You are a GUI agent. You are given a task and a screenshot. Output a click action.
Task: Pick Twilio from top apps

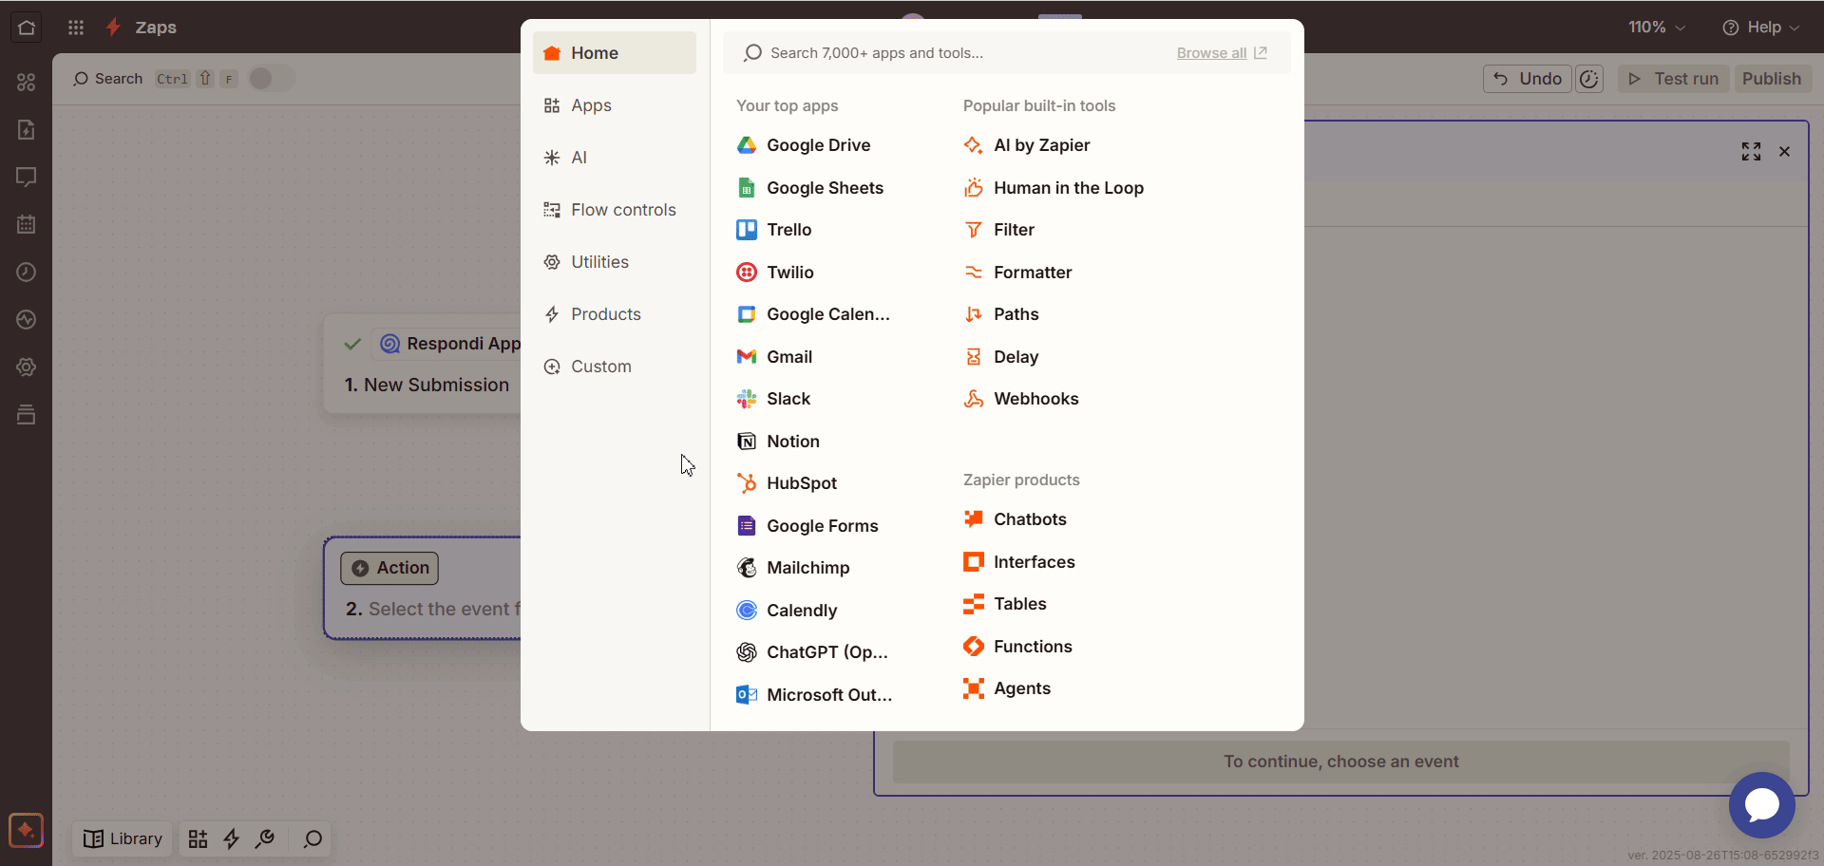pyautogui.click(x=775, y=273)
